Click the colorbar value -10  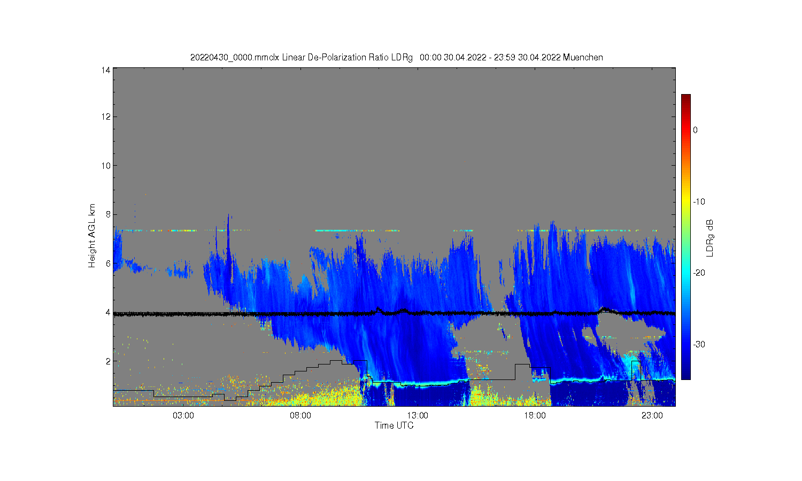tap(699, 201)
